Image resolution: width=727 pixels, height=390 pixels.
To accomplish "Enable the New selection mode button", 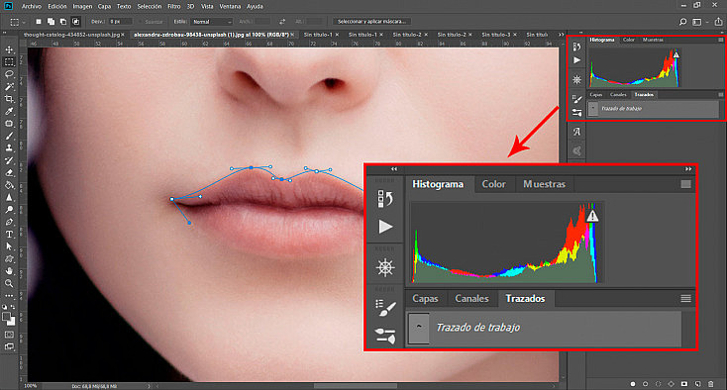I will pyautogui.click(x=39, y=22).
